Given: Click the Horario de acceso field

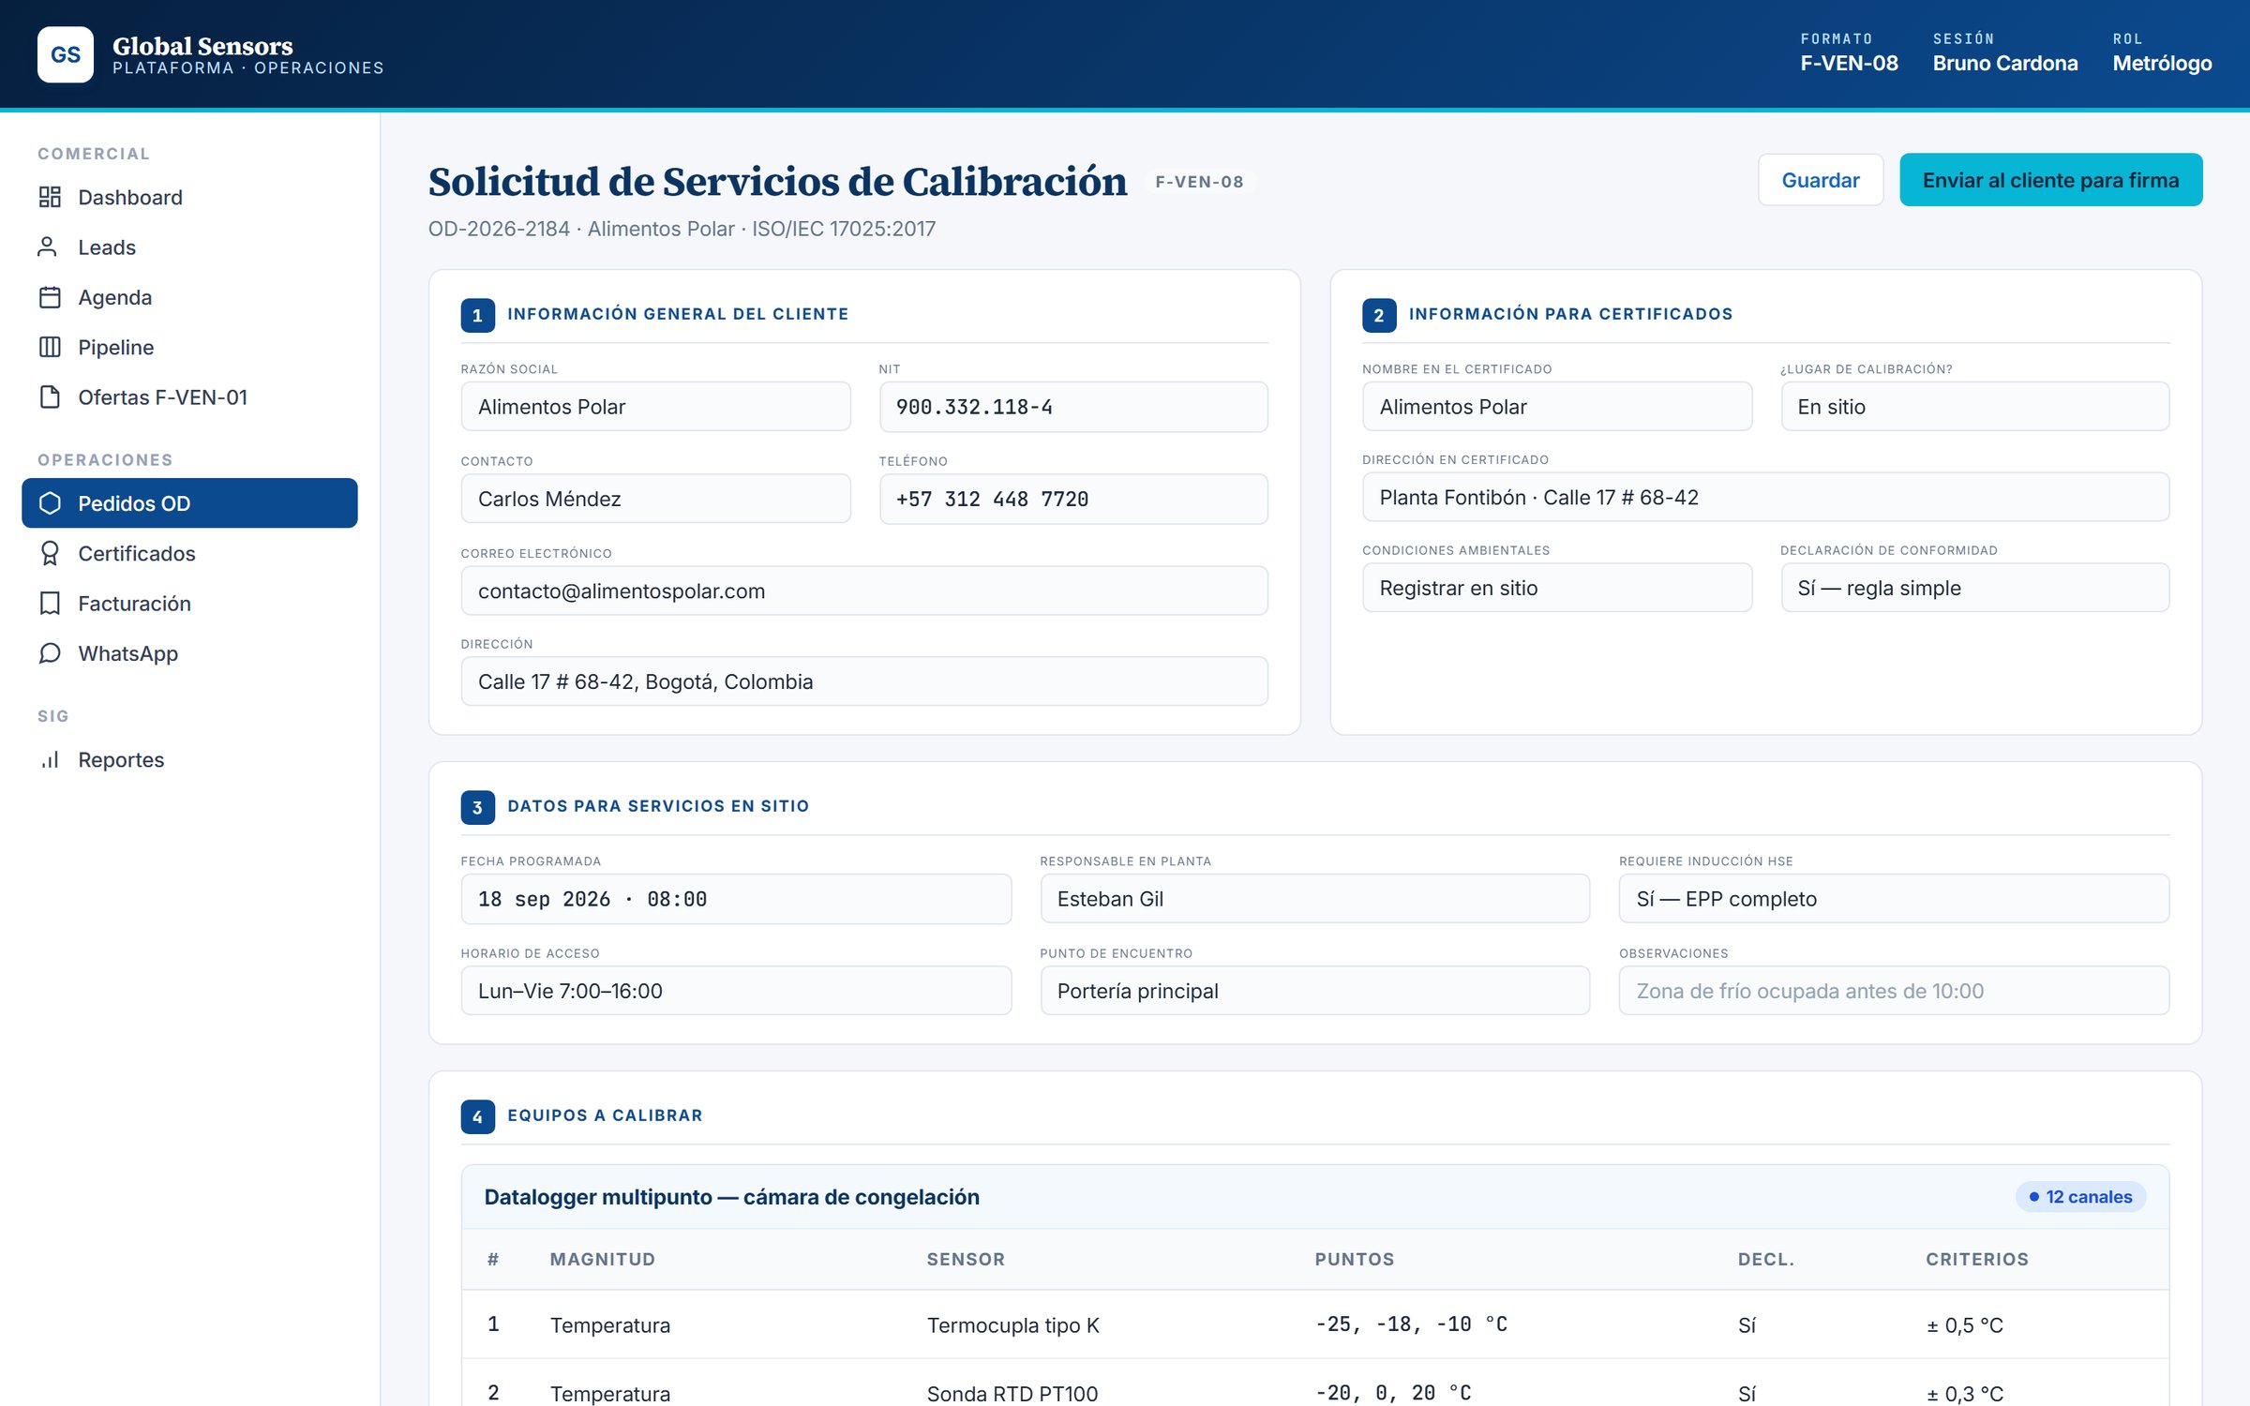Looking at the screenshot, I should pos(736,991).
